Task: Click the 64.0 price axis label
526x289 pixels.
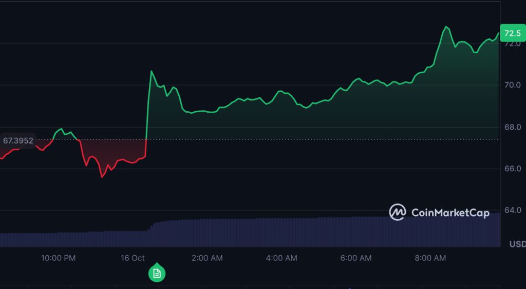Action: click(x=512, y=210)
